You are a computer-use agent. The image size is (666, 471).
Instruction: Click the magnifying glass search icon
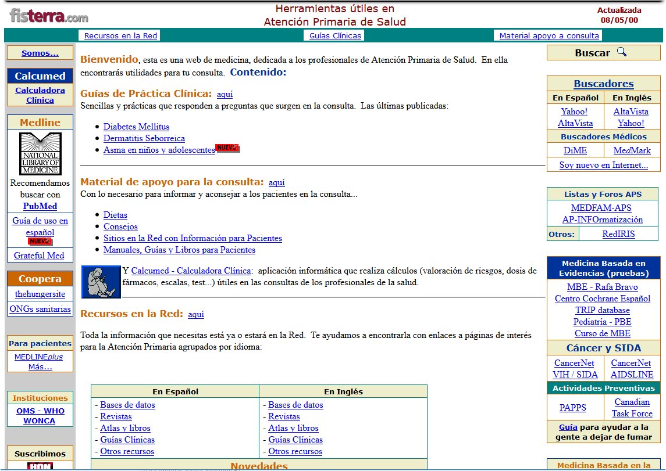pos(622,52)
